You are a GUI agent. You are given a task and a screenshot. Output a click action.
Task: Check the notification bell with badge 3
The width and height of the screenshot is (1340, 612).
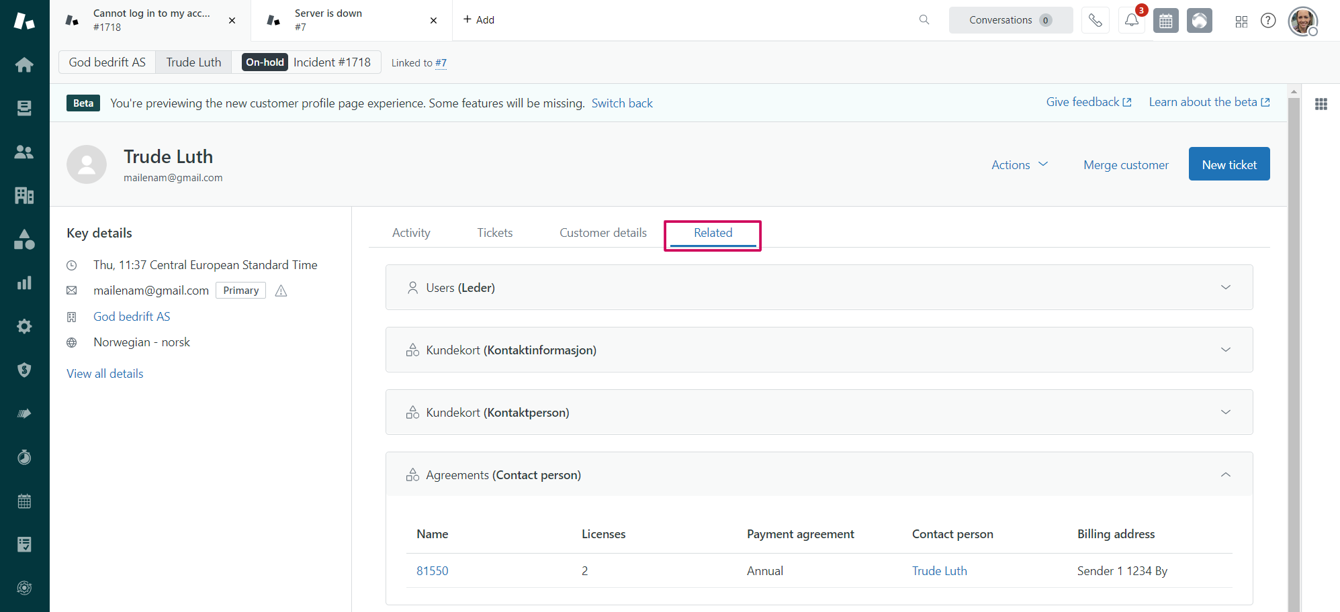[1131, 20]
